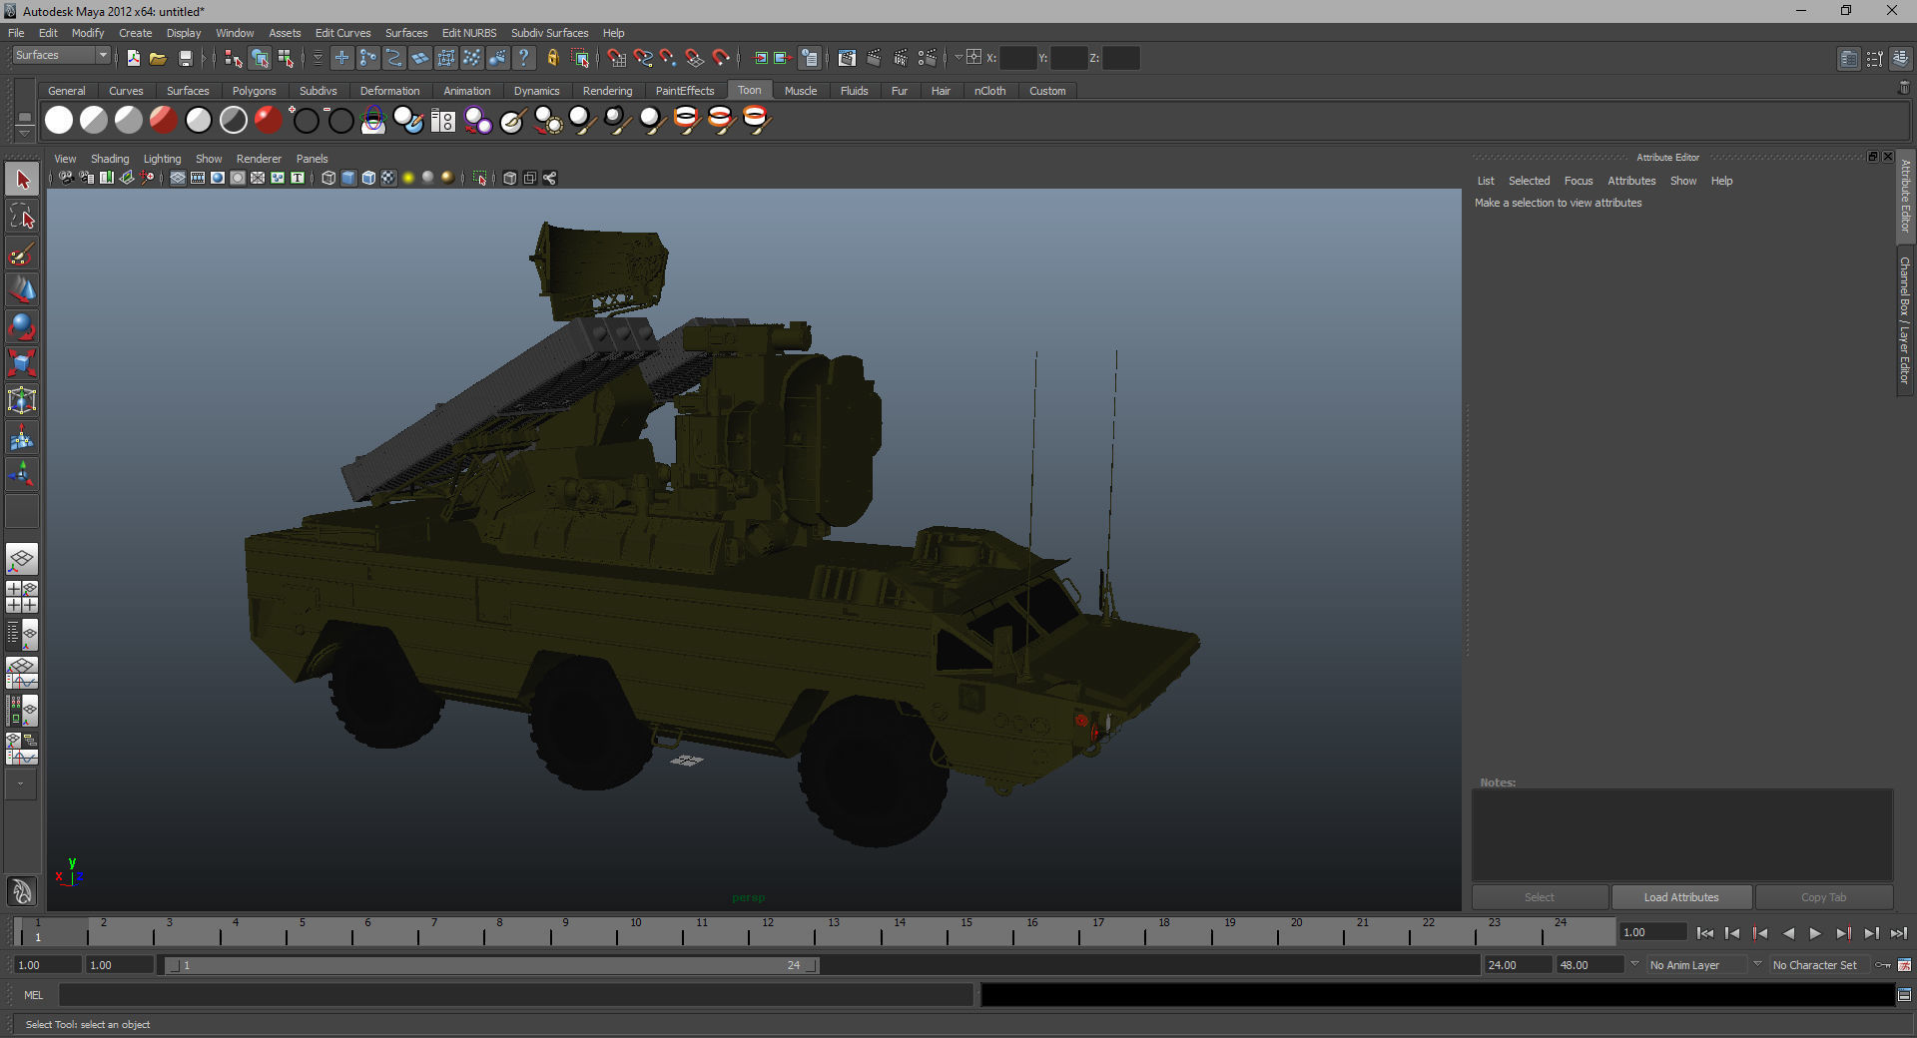Click the Assign Solid Shader white sphere
The width and height of the screenshot is (1917, 1038).
pos(59,120)
